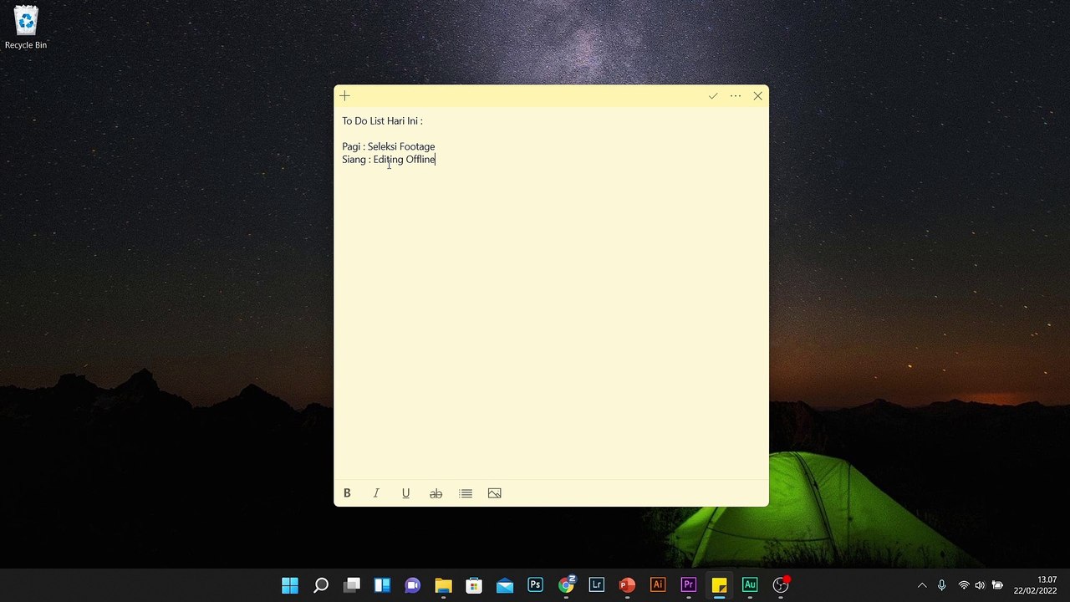Screen dimensions: 1070x602
Task: Switch to Adobe Premiere Pro in taskbar
Action: point(689,585)
